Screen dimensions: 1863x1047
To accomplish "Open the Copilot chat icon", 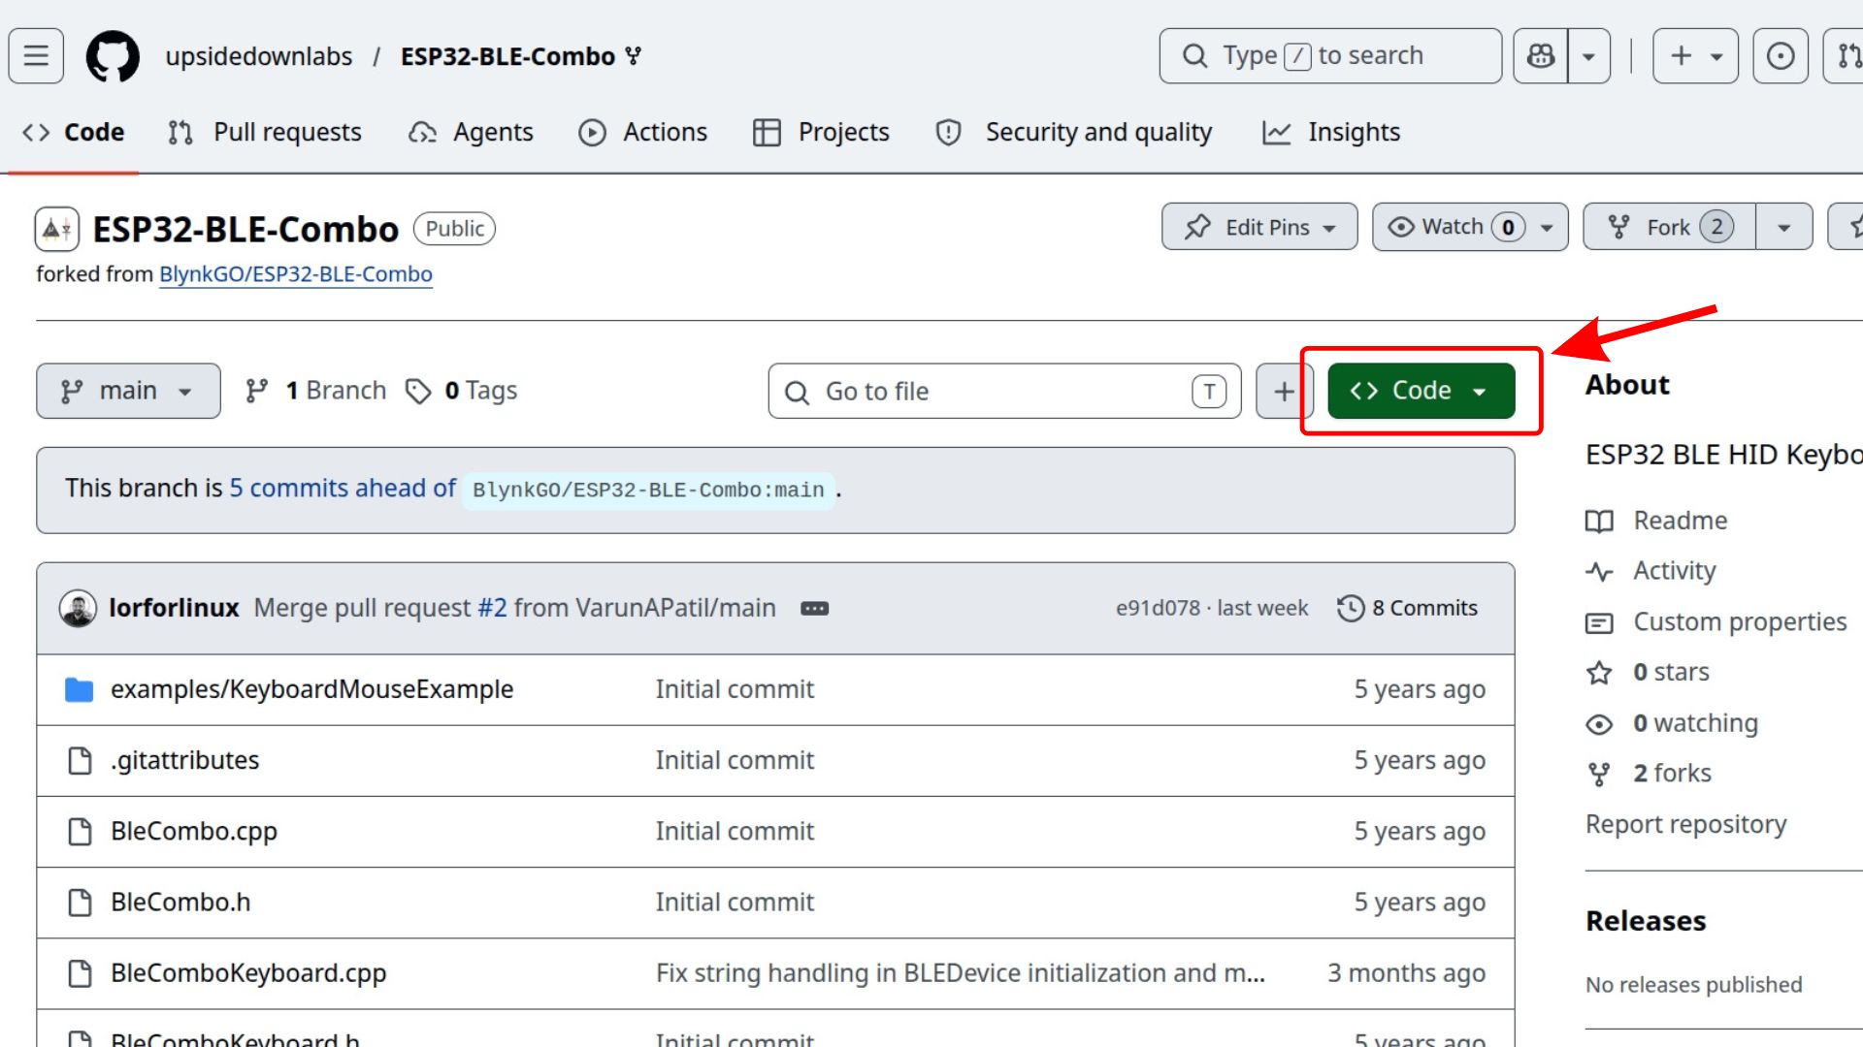I will 1541,55.
